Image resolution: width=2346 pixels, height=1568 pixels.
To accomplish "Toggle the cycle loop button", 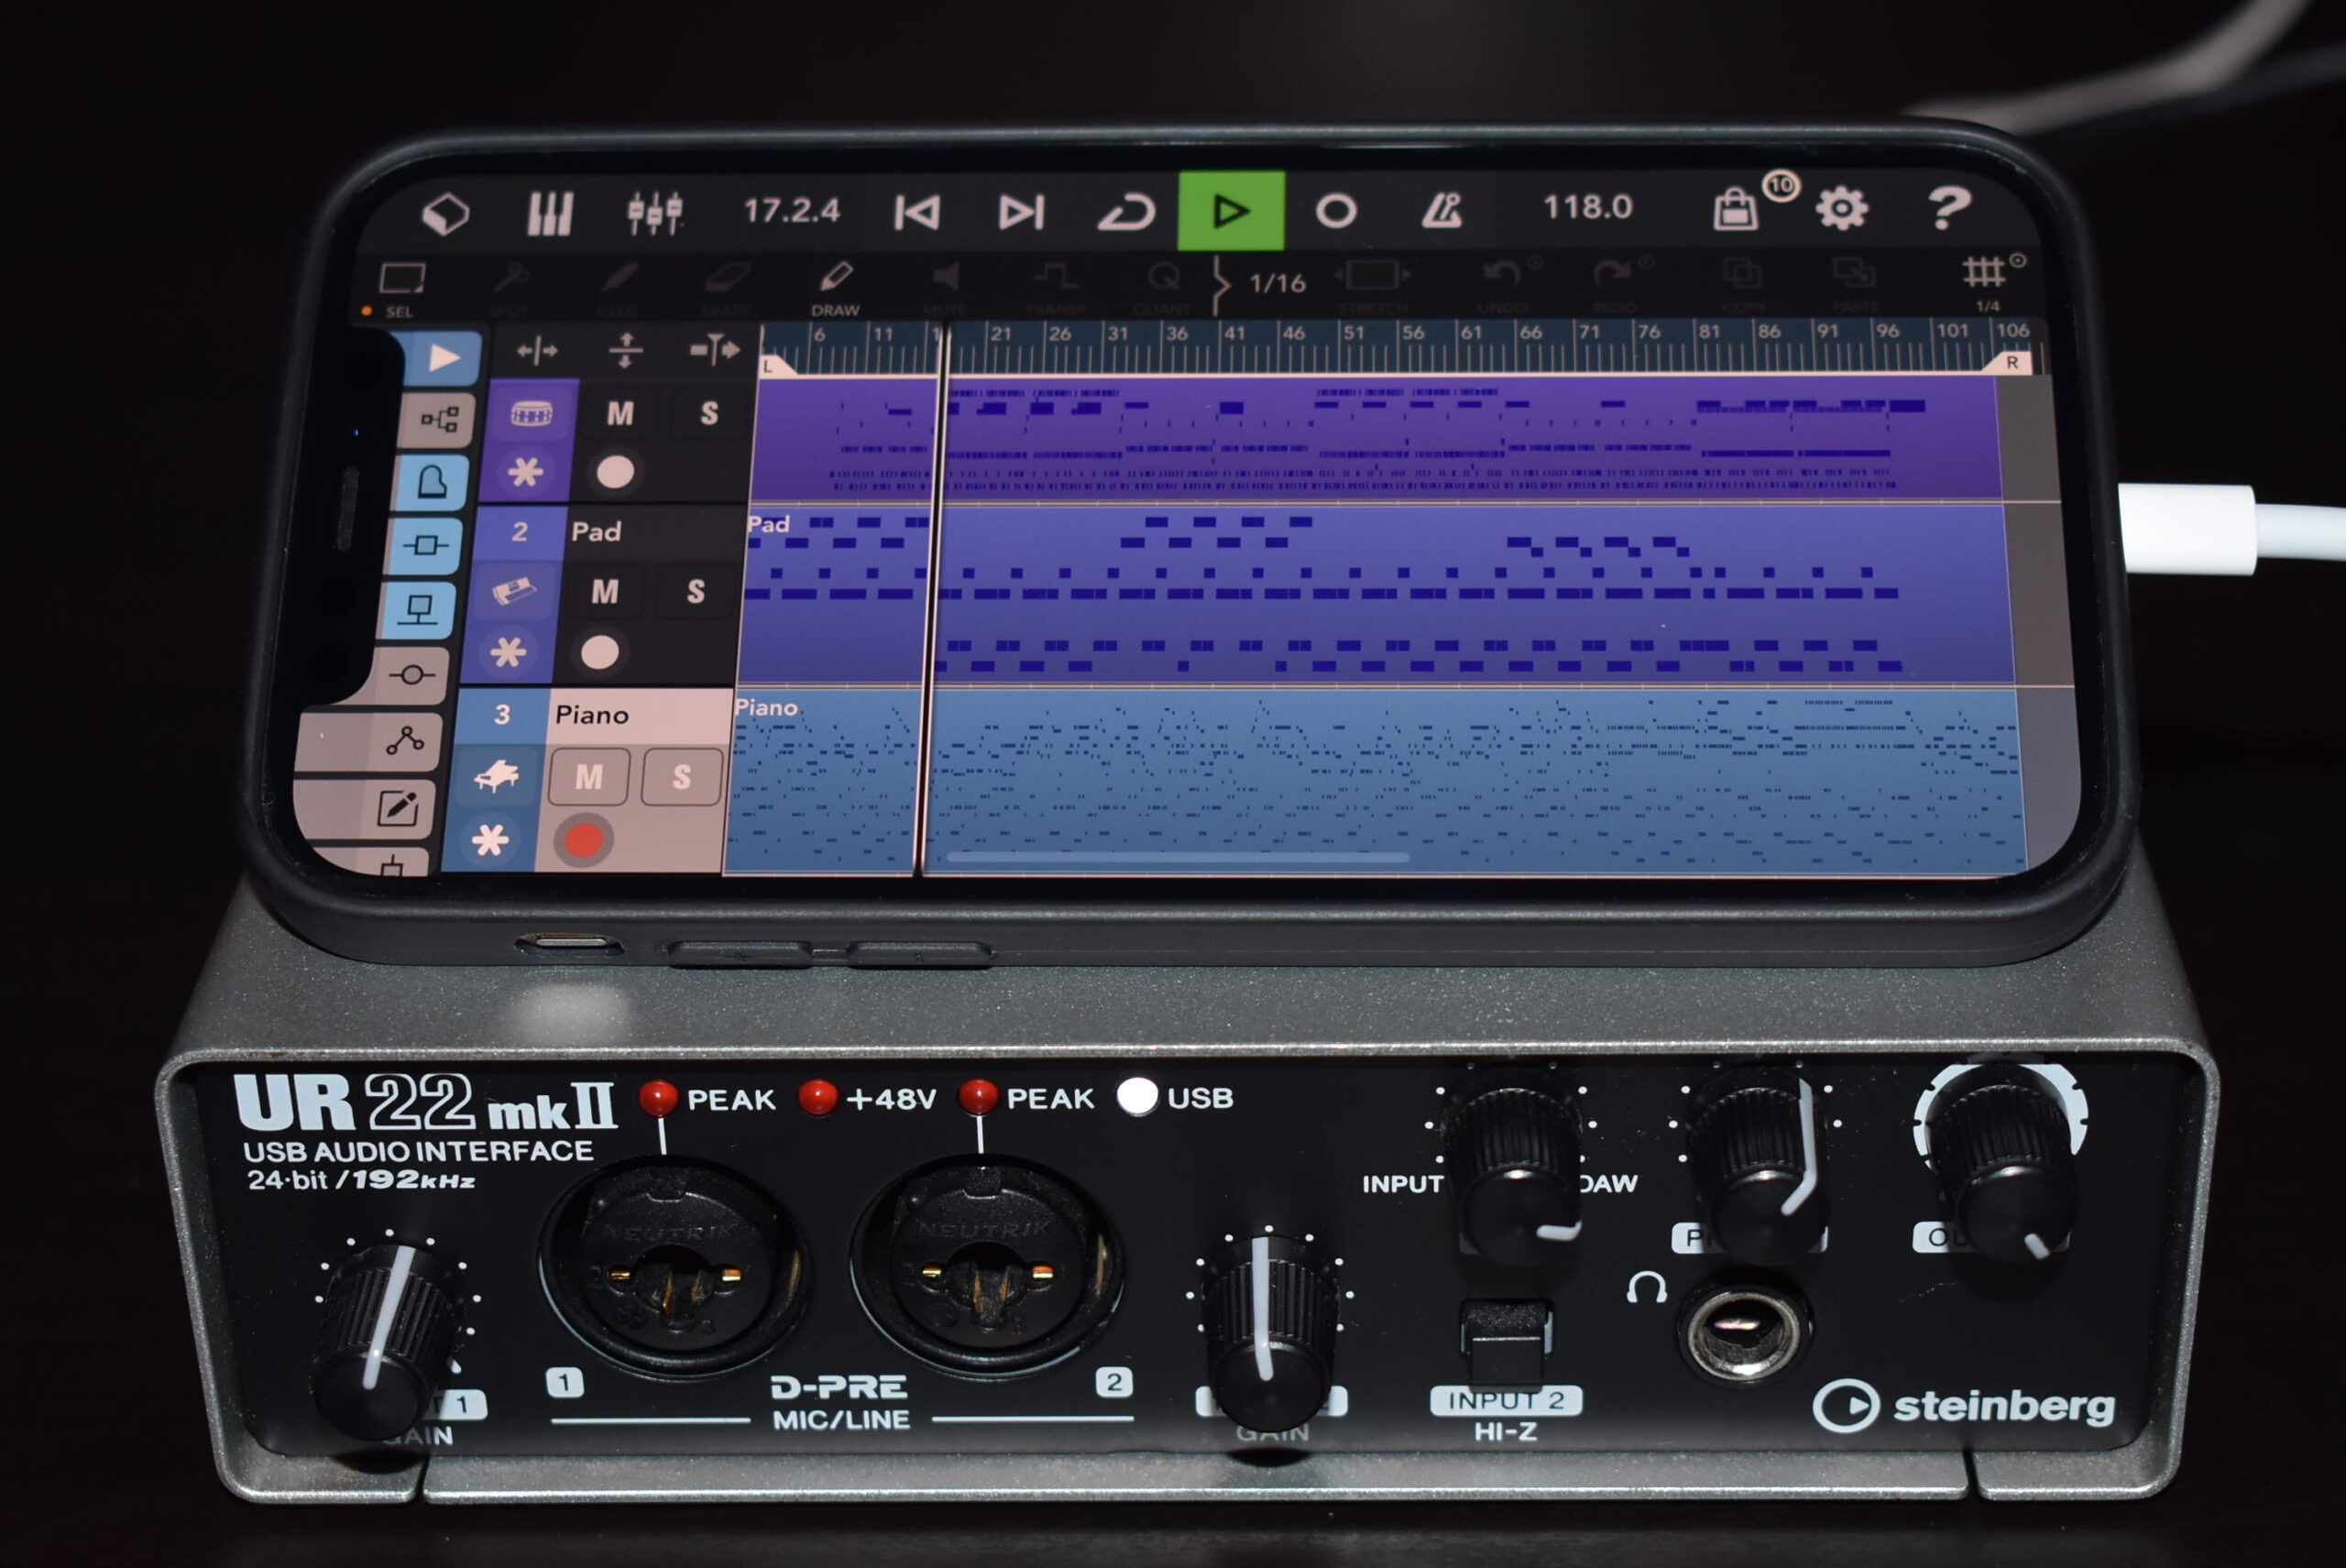I will [1127, 212].
